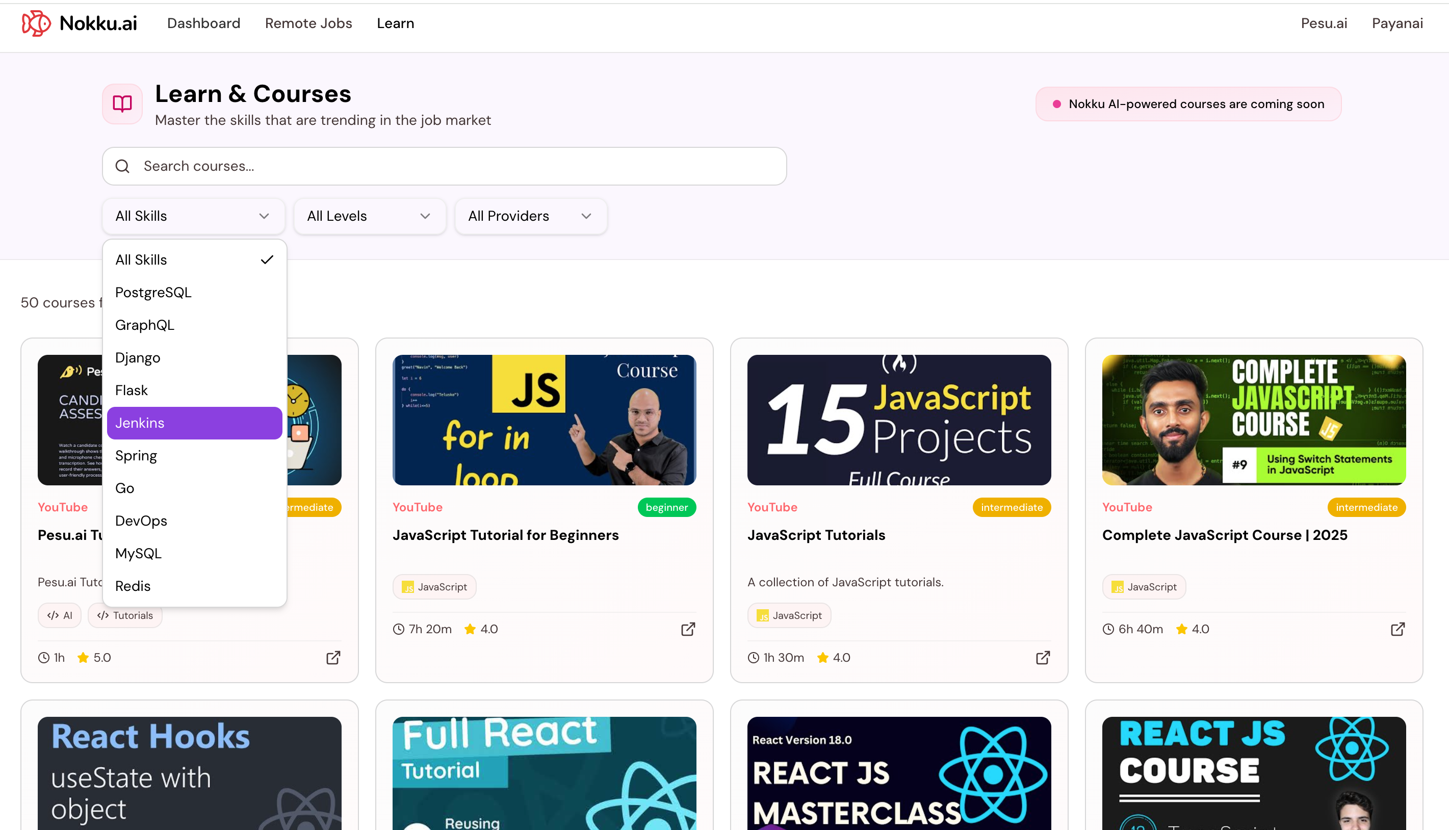
Task: Click the Search courses input field
Action: coord(456,166)
